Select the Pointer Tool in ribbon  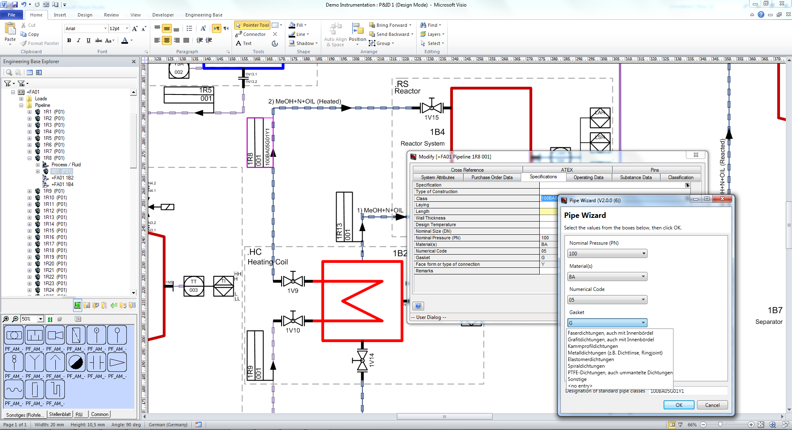tap(252, 25)
